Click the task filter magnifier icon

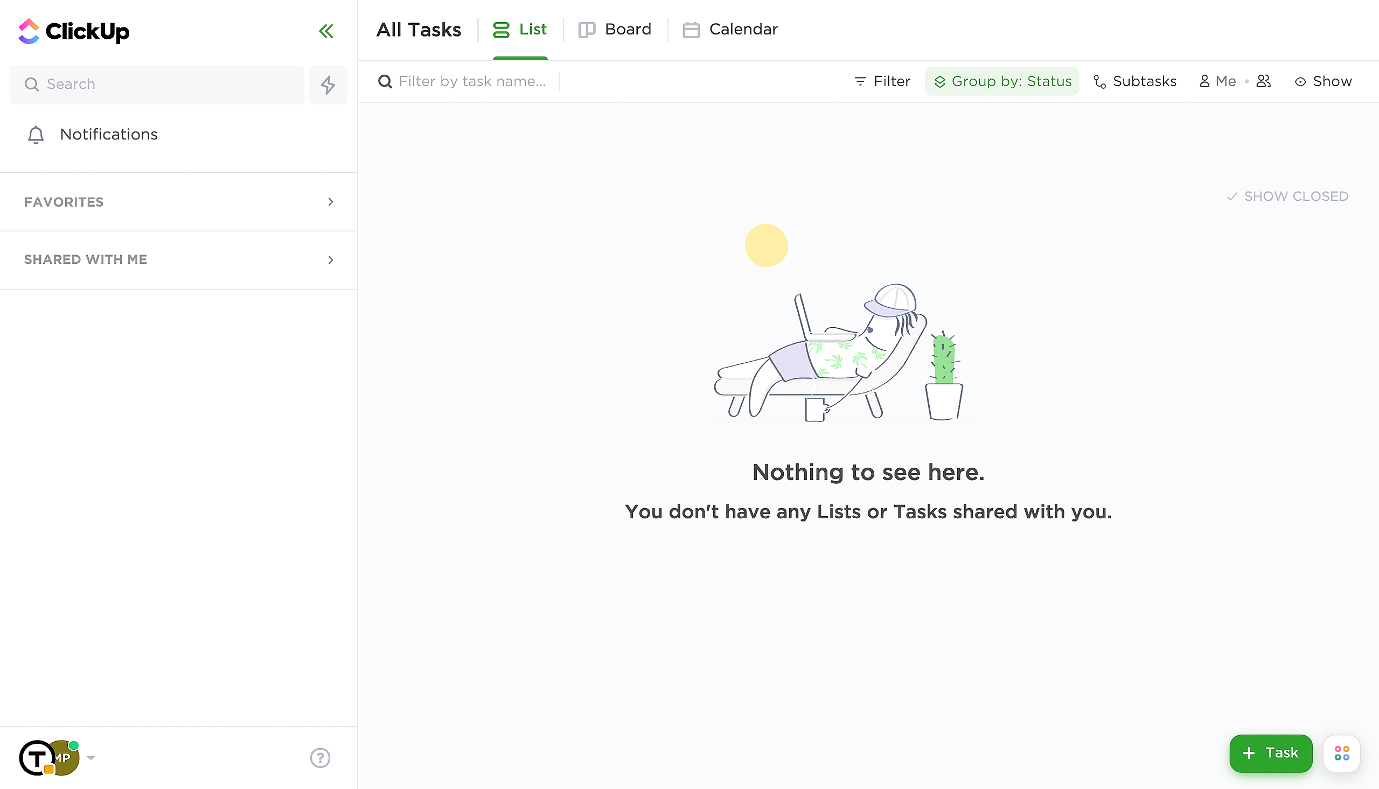coord(385,81)
